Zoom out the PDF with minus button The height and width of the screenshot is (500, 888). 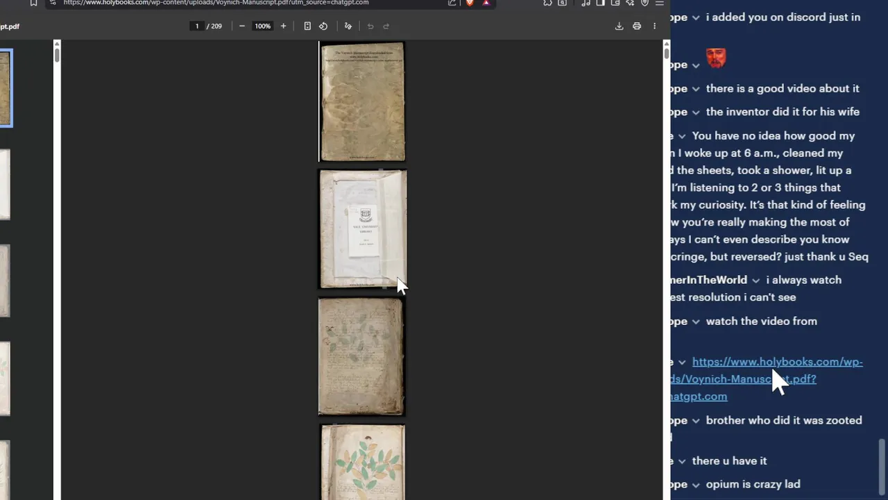[241, 26]
